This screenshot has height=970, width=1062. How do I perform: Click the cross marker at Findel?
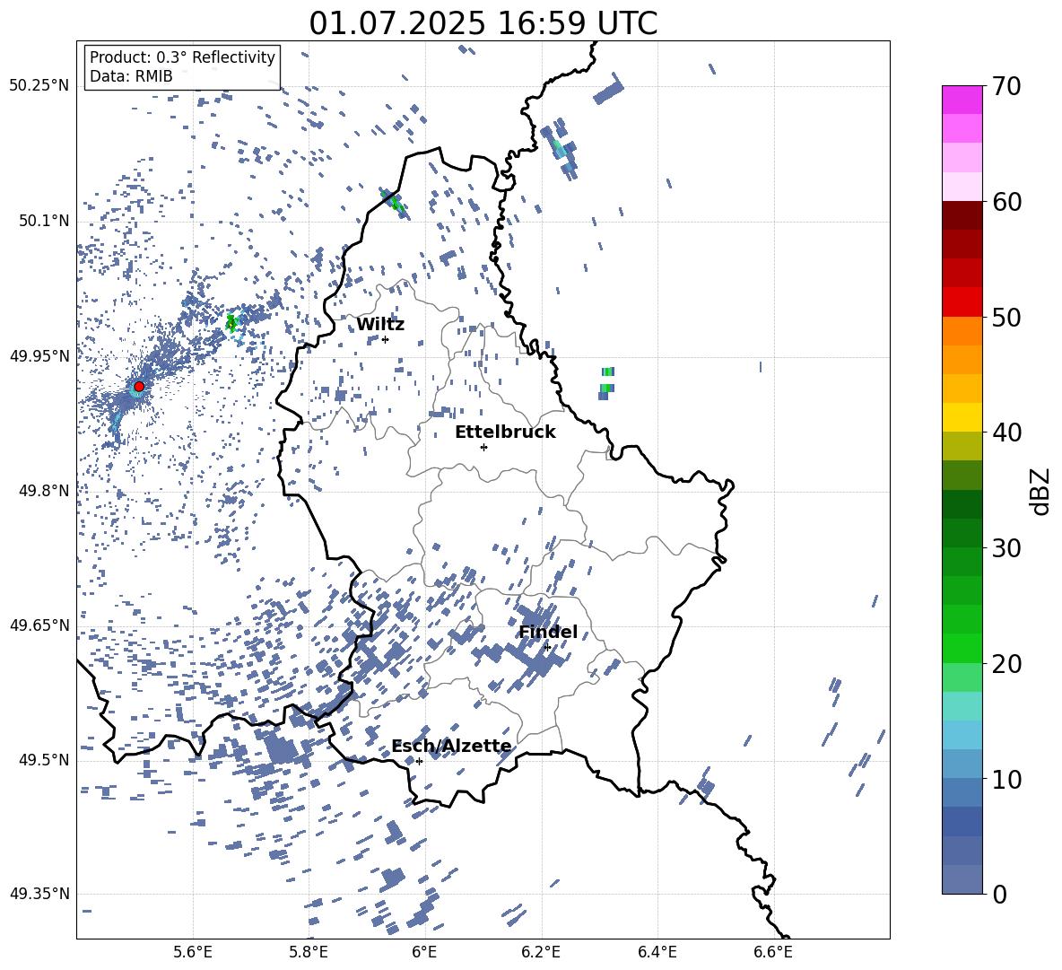coord(546,648)
